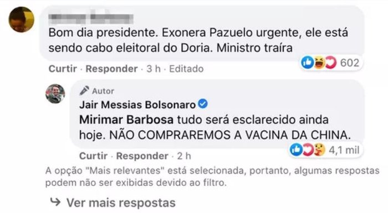
Task: Click the care hug reaction on Bolsonaro's reply
Action: click(x=319, y=150)
